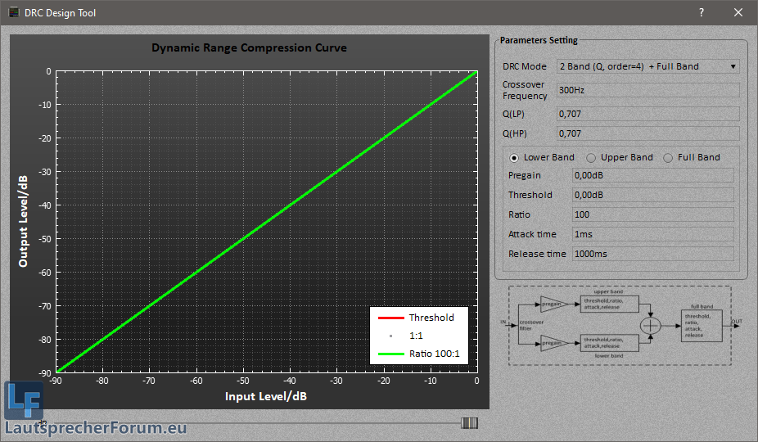Image resolution: width=758 pixels, height=442 pixels.
Task: Close the DRC Design Tool window
Action: [x=738, y=13]
